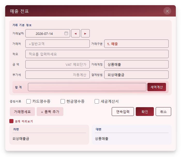Click the 금액 field with VAT 제외단가
The height and width of the screenshot is (157, 181).
pos(57,64)
